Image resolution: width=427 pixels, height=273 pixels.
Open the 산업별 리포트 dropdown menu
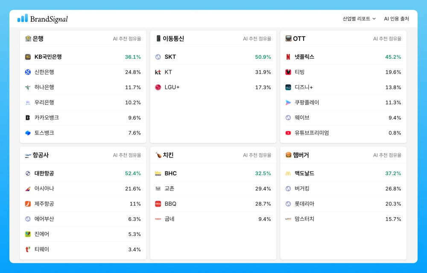pos(359,19)
